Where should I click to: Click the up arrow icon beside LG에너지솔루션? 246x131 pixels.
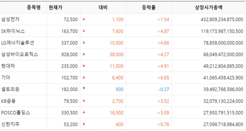click(84, 42)
